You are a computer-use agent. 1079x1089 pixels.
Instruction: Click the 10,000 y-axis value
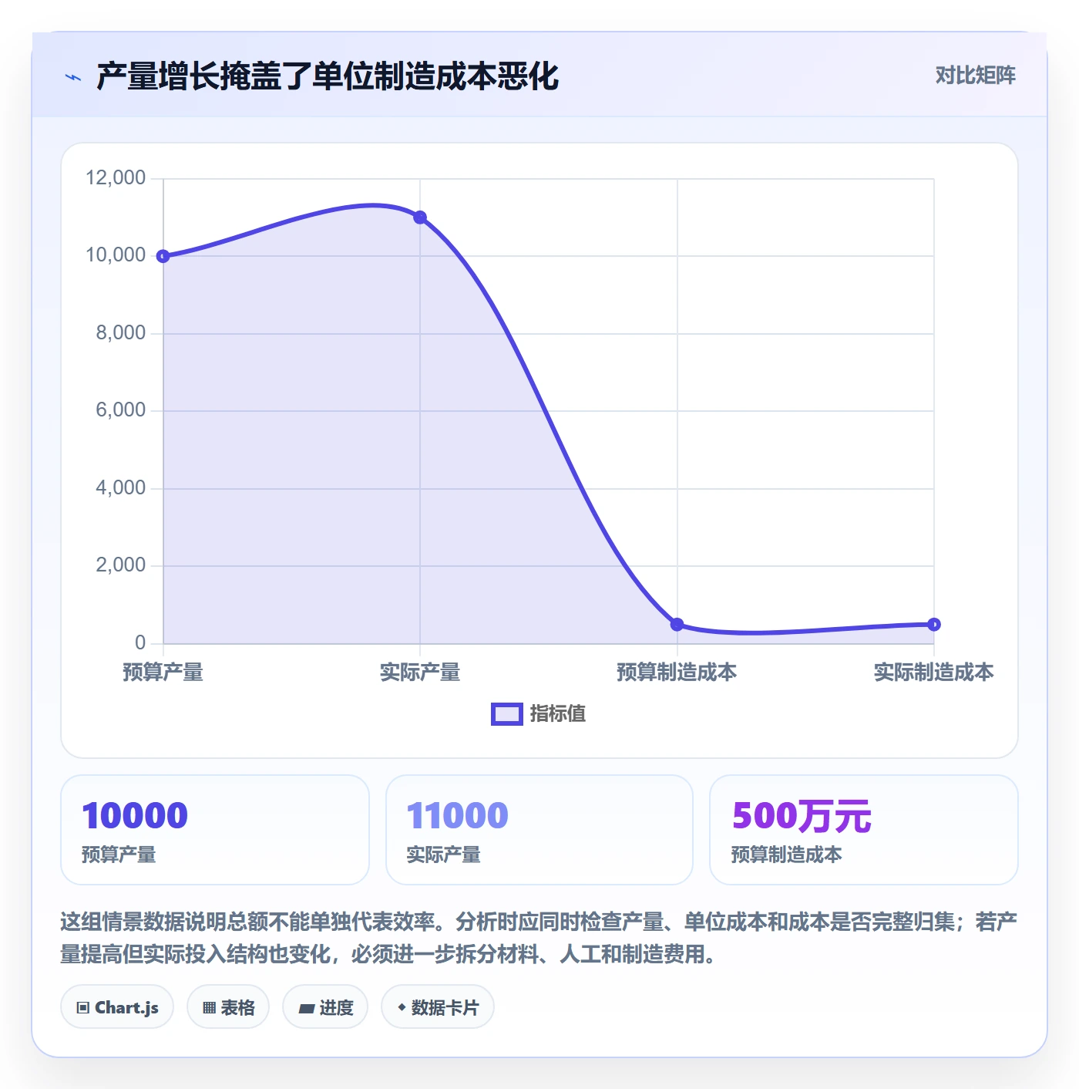[116, 255]
